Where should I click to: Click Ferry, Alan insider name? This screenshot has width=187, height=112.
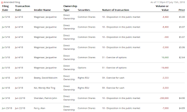coord(39,108)
